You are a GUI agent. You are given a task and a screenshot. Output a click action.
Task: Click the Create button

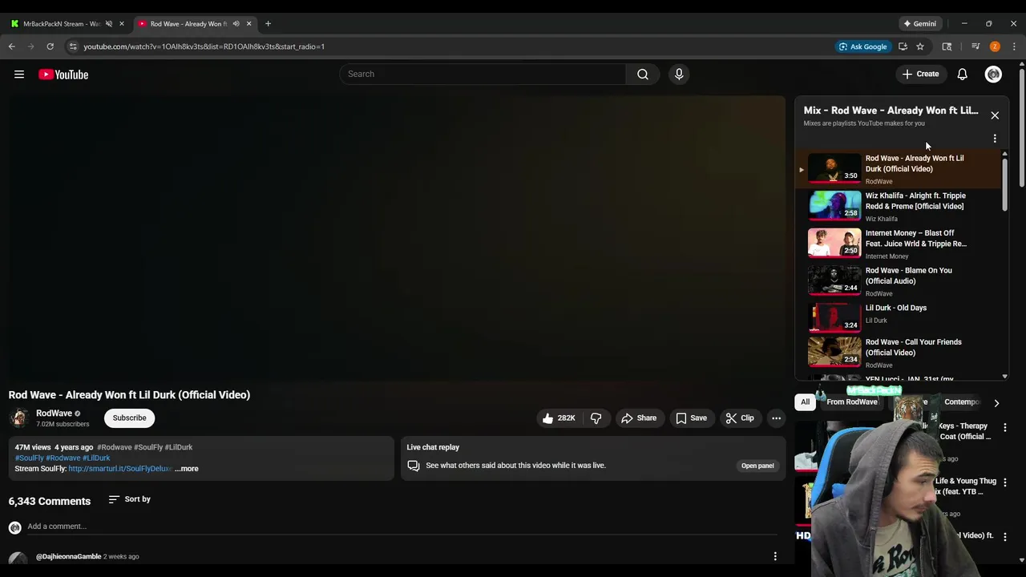[920, 74]
